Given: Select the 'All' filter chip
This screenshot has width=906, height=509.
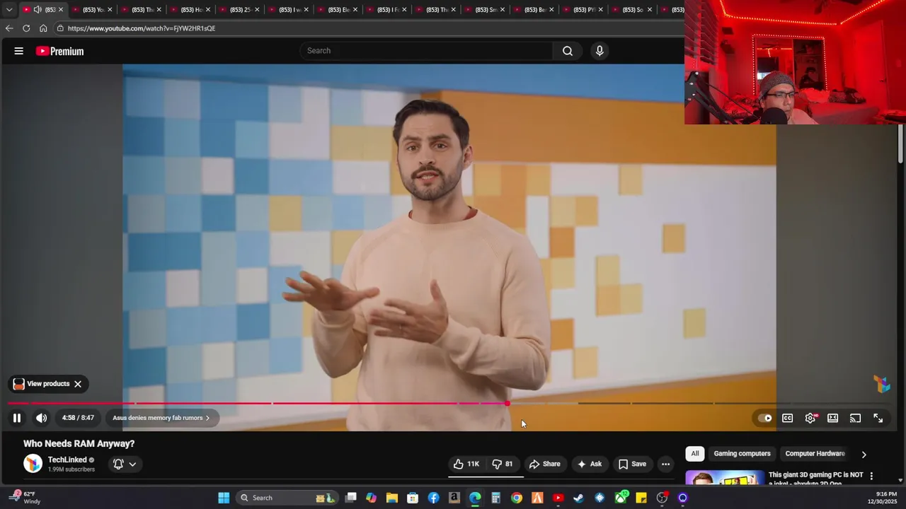Looking at the screenshot, I should pyautogui.click(x=695, y=454).
